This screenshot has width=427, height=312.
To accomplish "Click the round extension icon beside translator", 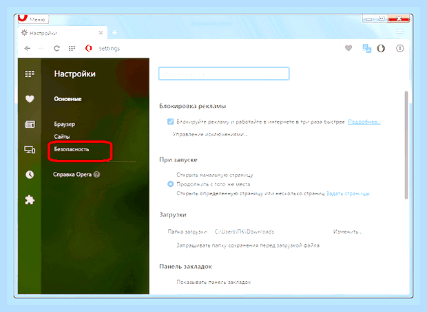I will coord(381,48).
